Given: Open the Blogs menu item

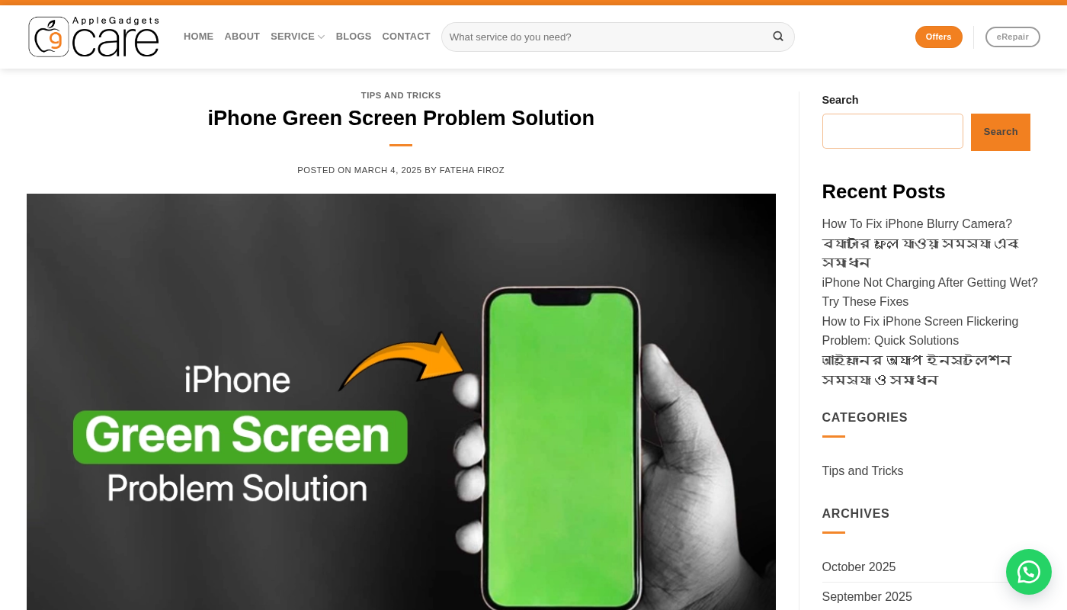Looking at the screenshot, I should coord(354,37).
